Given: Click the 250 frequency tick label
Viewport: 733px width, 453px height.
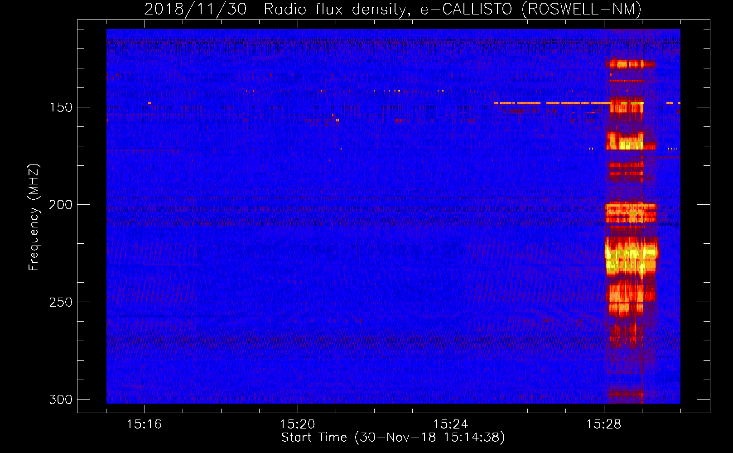Looking at the screenshot, I should [61, 302].
